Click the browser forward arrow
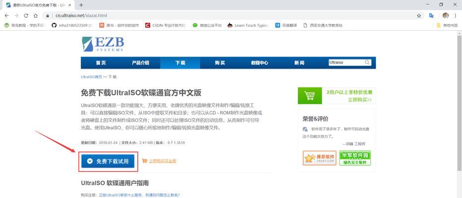462x198 pixels. pyautogui.click(x=16, y=16)
